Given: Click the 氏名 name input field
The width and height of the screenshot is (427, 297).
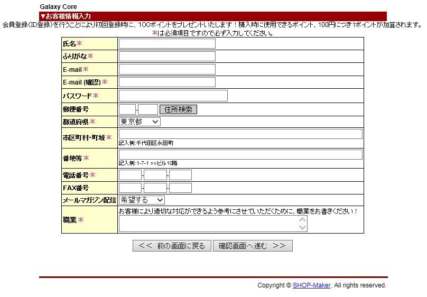Looking at the screenshot, I should pyautogui.click(x=167, y=43).
